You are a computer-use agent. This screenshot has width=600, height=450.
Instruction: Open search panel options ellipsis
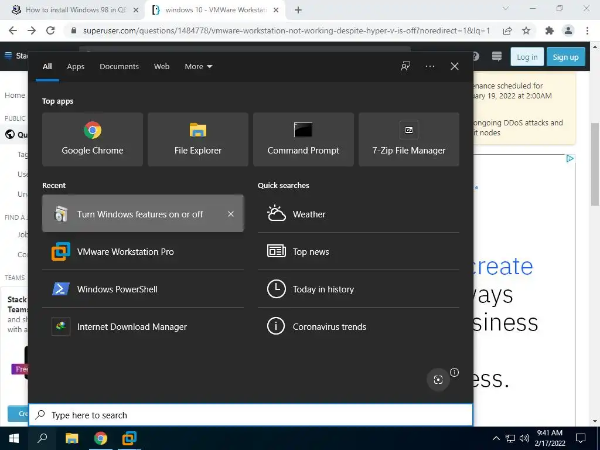(x=429, y=66)
